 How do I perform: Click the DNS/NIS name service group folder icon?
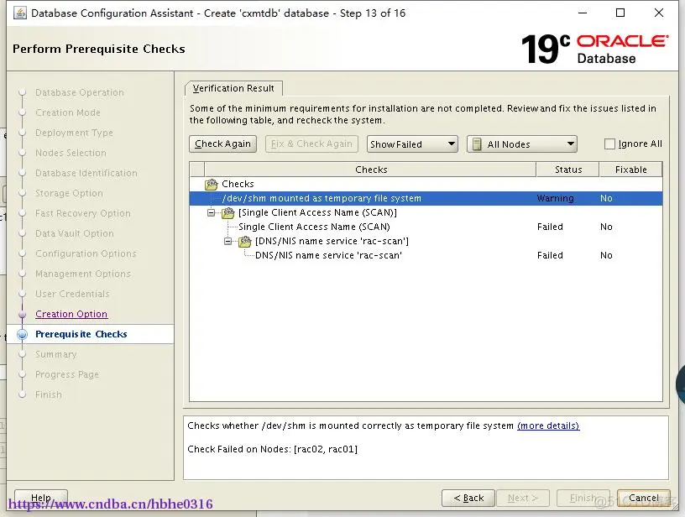point(245,242)
